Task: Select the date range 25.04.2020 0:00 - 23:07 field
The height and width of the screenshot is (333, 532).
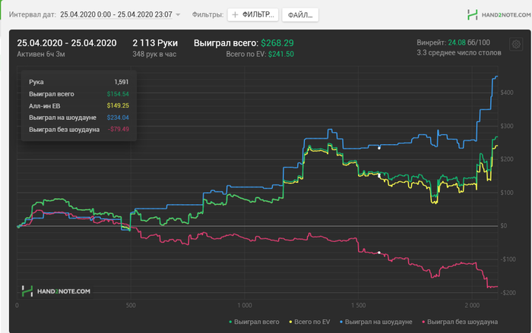Action: (x=116, y=14)
